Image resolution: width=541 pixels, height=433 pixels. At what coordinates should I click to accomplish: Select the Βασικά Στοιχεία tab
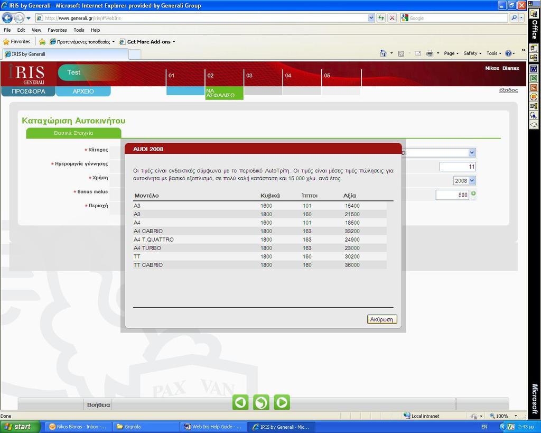[x=73, y=133]
